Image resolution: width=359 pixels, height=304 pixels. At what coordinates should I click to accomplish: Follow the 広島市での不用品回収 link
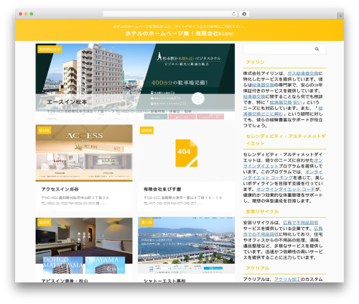283,231
